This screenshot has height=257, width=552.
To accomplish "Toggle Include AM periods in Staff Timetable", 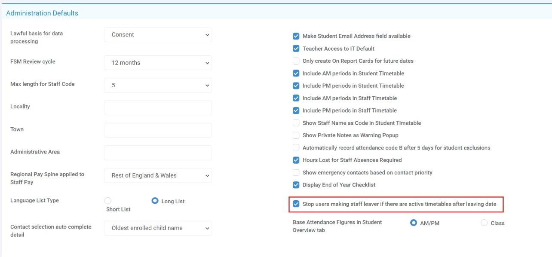I will (x=296, y=98).
